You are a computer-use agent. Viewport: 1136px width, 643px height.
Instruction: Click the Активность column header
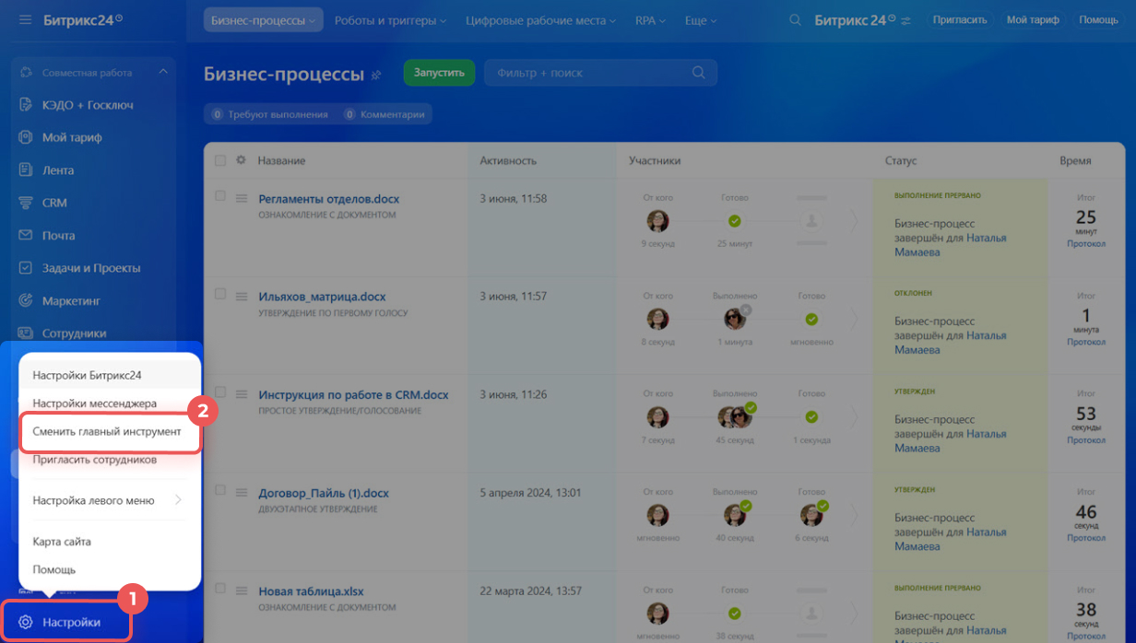click(508, 160)
